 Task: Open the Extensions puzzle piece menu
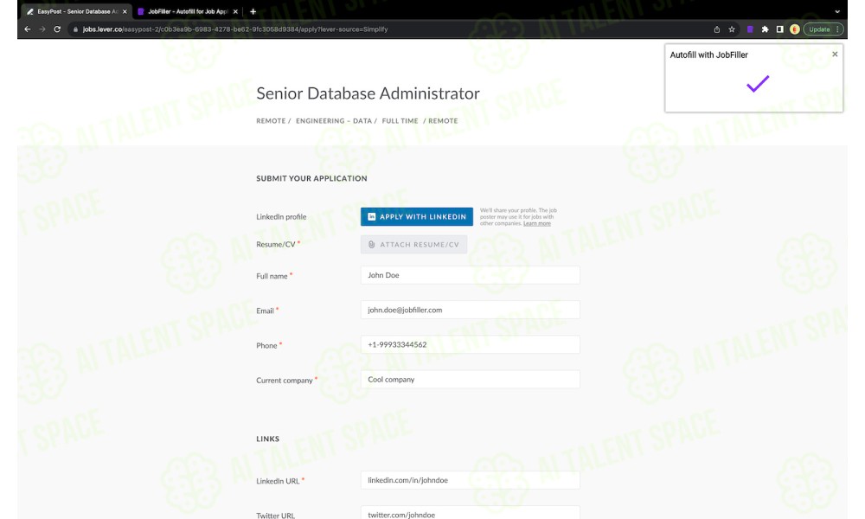(x=765, y=29)
